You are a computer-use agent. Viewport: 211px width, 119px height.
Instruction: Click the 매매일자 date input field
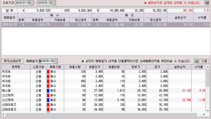pos(47,61)
